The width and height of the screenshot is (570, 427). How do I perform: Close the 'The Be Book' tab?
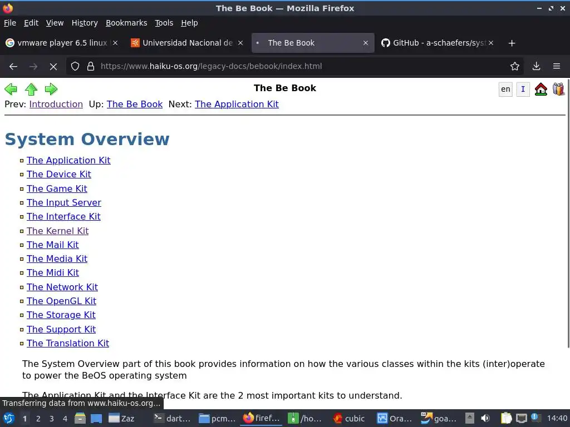click(x=366, y=43)
